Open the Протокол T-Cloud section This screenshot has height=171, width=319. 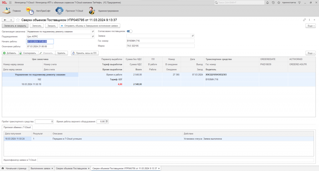[69, 11]
